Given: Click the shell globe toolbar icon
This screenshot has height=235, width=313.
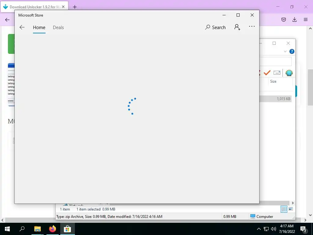Looking at the screenshot, I should click(289, 73).
